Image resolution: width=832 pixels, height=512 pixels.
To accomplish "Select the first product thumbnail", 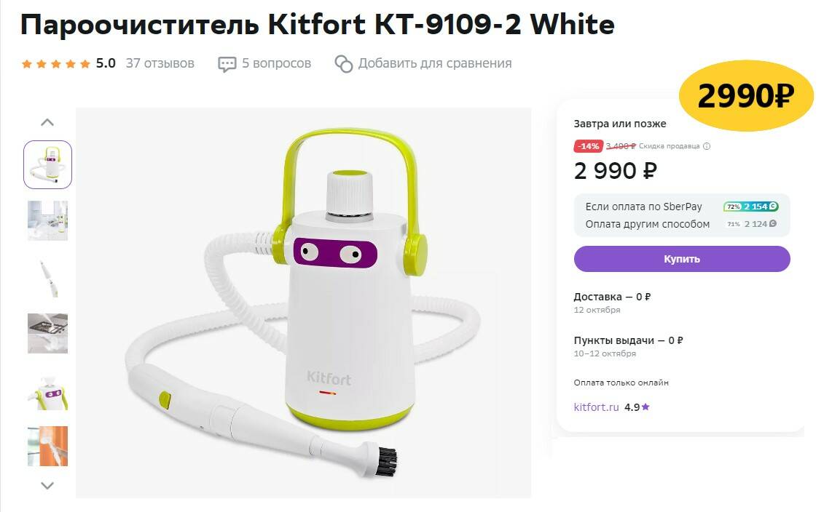I will pyautogui.click(x=48, y=164).
